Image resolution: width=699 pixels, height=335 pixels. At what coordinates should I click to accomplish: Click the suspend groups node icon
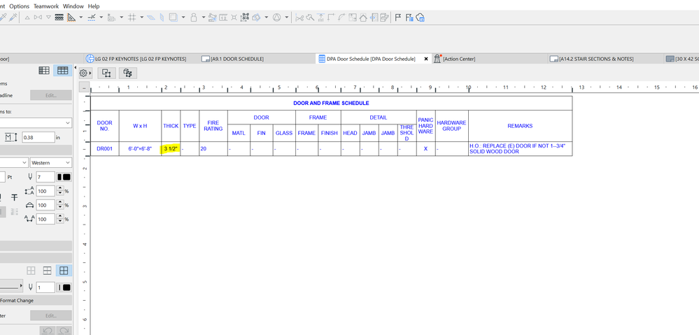tap(245, 17)
